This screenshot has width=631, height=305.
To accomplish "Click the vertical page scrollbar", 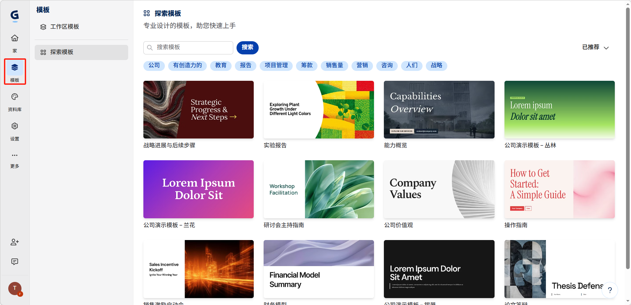I will [x=628, y=138].
